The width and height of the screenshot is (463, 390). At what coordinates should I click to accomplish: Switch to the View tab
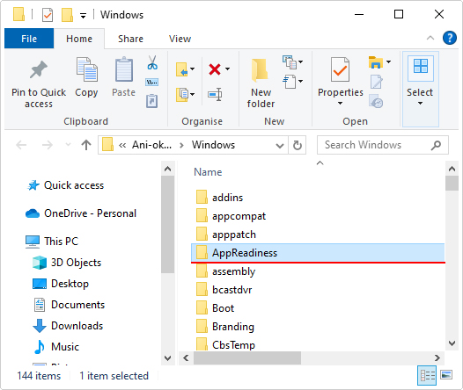(180, 39)
